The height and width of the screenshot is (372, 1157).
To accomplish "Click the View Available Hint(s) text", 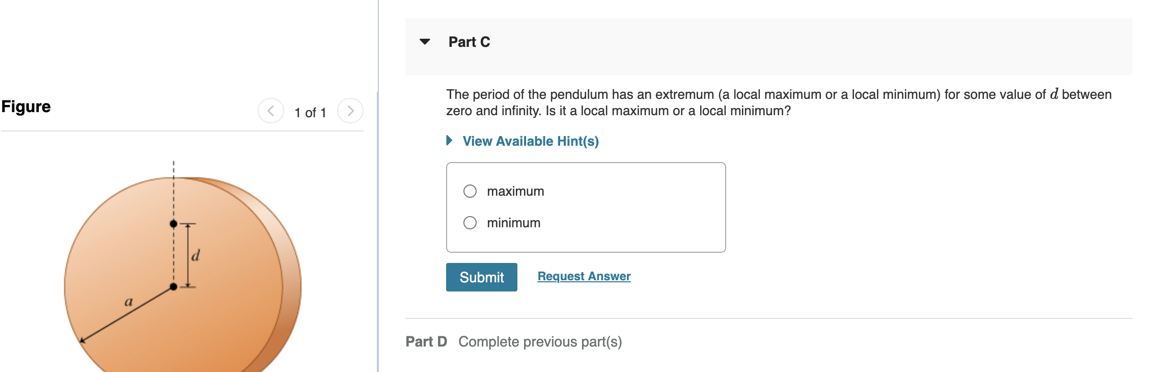I will (530, 141).
